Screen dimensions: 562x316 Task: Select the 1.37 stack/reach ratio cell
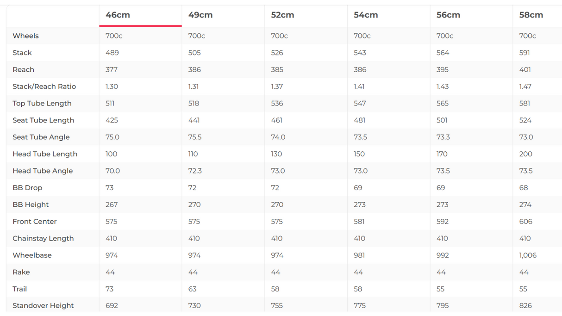pos(277,87)
